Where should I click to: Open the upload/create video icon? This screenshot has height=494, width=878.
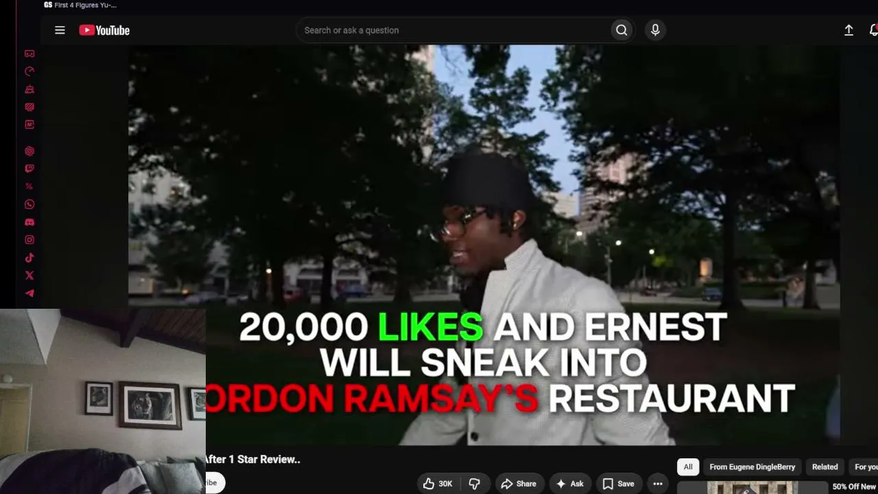tap(849, 30)
